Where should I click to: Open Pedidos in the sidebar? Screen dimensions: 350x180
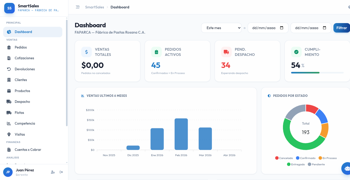click(x=33, y=47)
